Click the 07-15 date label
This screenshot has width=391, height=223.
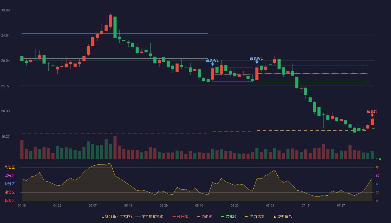click(306, 205)
